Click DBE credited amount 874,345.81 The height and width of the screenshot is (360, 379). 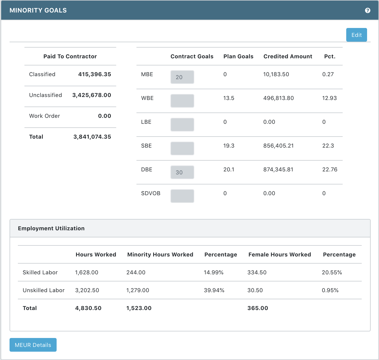[x=278, y=170]
